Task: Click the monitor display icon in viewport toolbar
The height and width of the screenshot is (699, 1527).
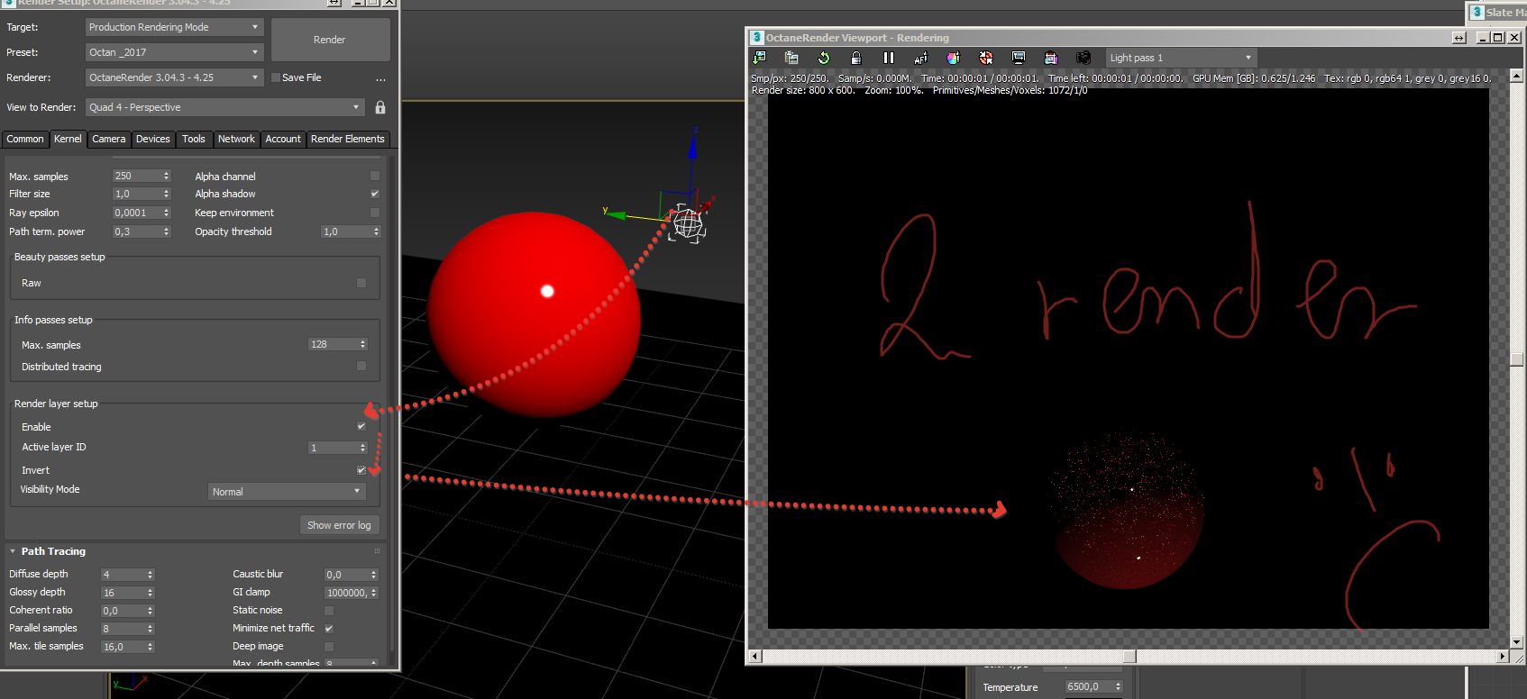Action: 1019,58
